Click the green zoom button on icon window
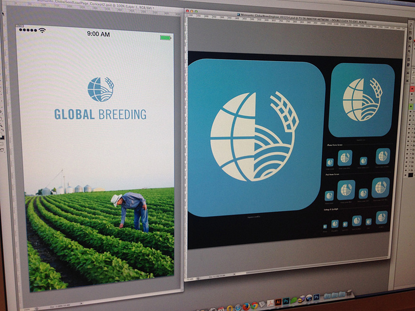The image size is (415, 311). pos(196,11)
